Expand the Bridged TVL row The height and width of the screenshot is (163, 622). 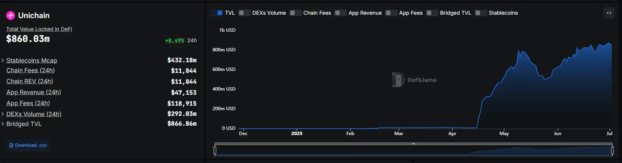[x=3, y=124]
